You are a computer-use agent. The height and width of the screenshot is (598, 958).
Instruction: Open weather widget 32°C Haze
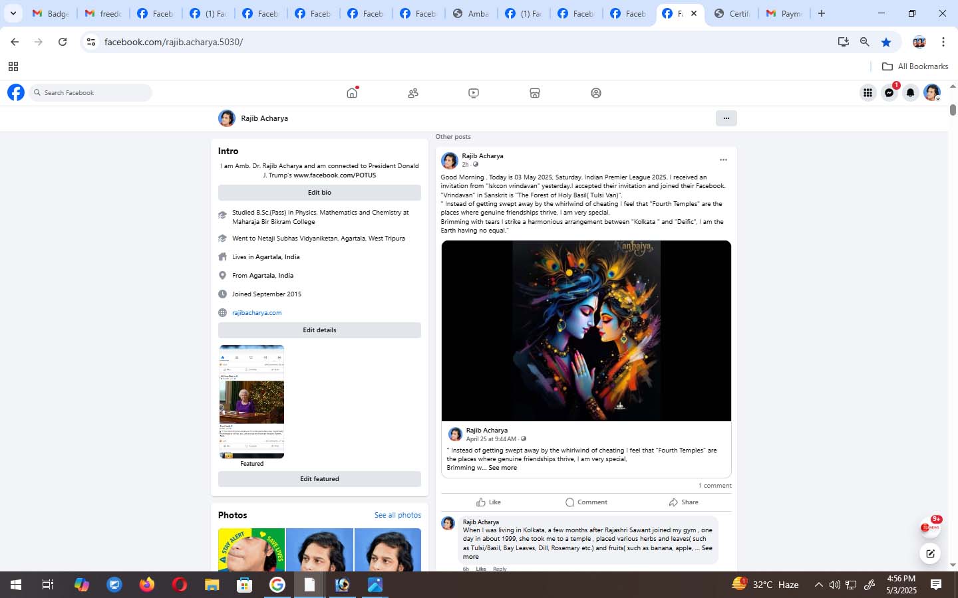(x=765, y=585)
